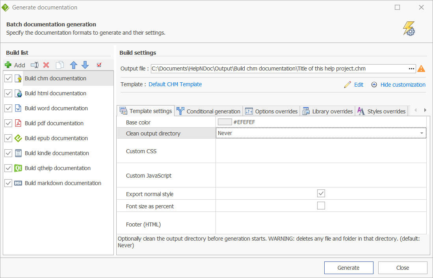Uncheck Build qthelp documentation checkbox
This screenshot has width=433, height=278.
pos(8,168)
